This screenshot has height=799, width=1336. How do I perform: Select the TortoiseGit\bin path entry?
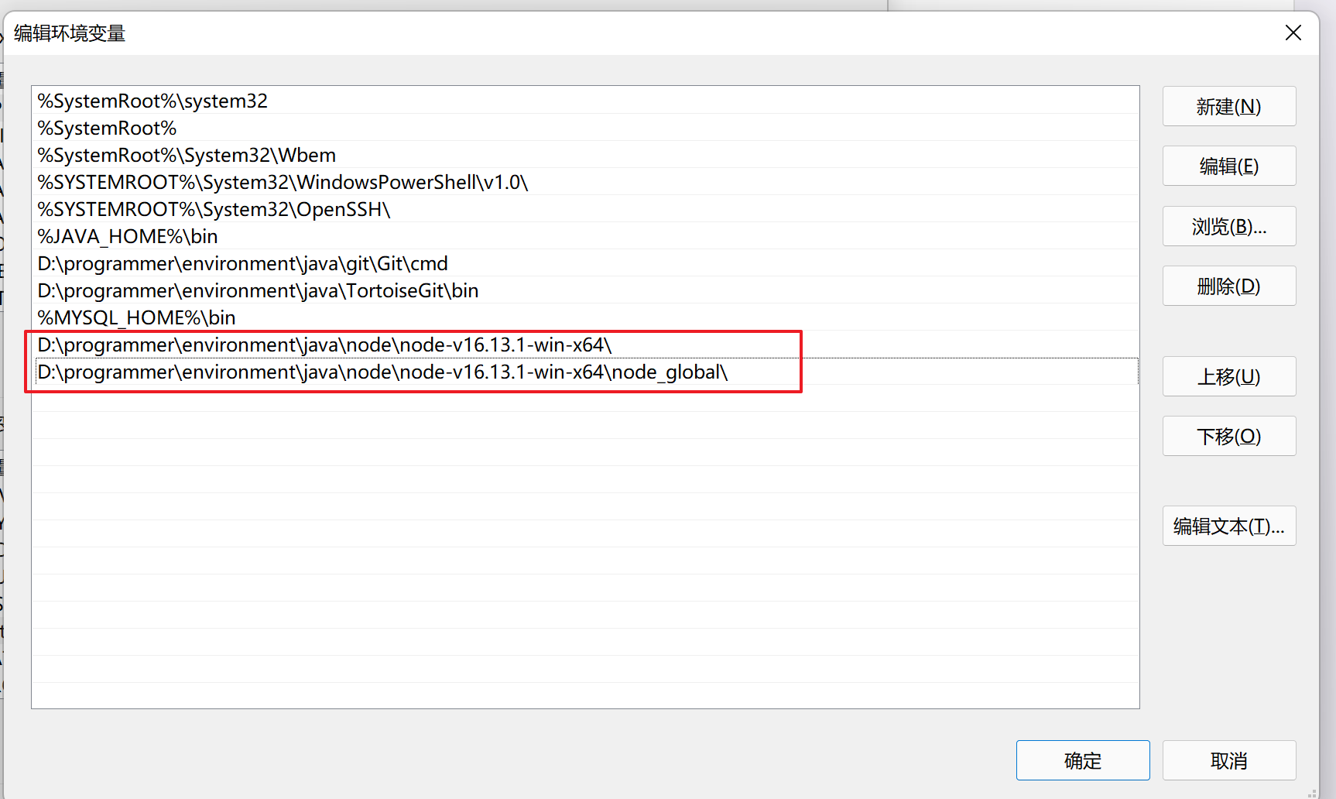coord(257,290)
